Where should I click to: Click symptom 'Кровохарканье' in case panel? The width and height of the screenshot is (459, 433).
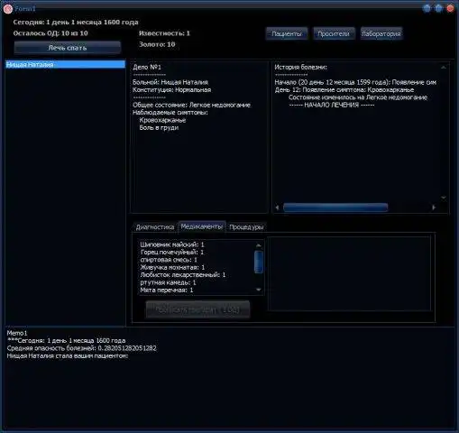162,120
